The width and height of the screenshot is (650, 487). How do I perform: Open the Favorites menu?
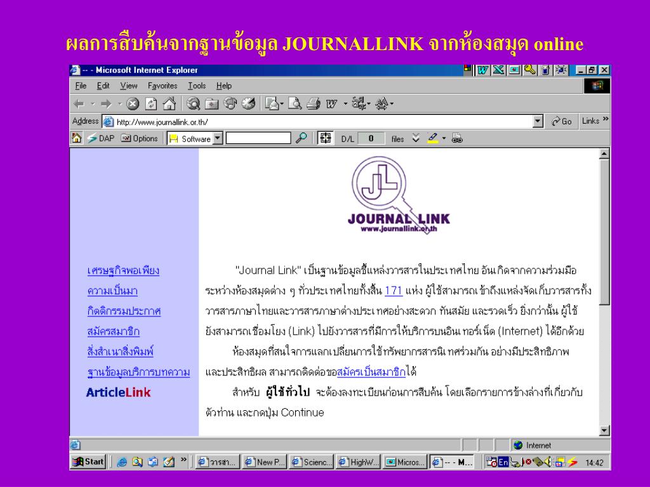pyautogui.click(x=162, y=86)
